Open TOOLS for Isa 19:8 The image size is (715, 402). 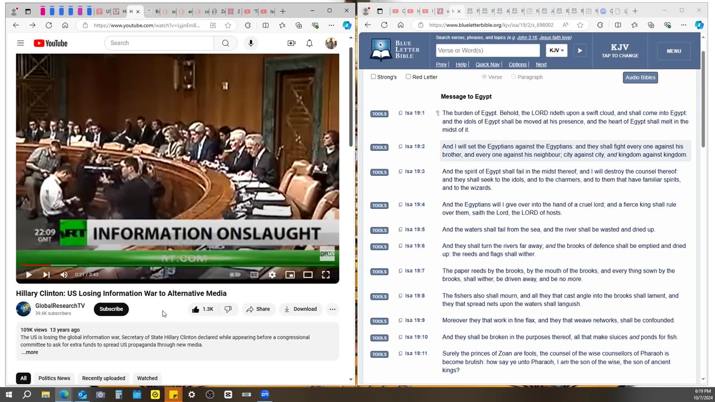pos(379,296)
